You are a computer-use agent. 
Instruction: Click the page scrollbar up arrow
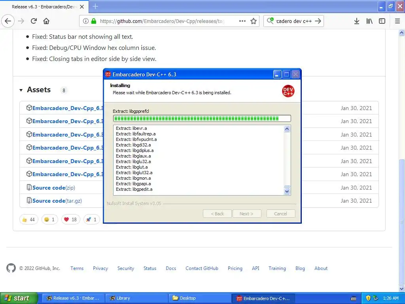[401, 33]
